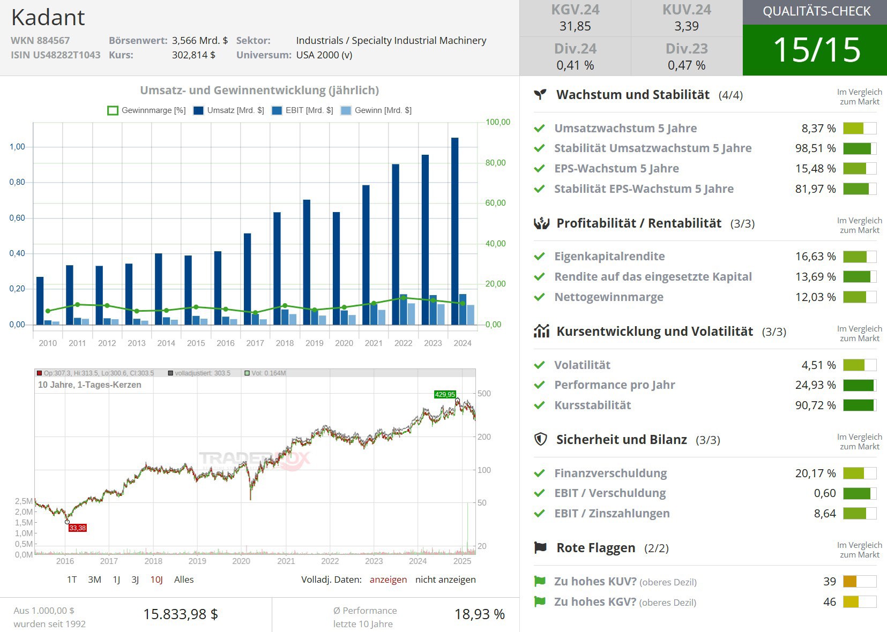Click the Zu hohes KGV yellow comparison bar
The image size is (887, 632).
860,601
